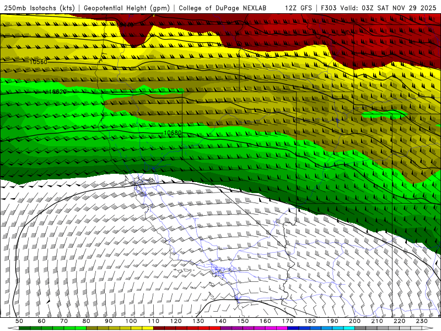Click the 130 value on the color scale
This screenshot has height=331, width=441.
coord(198,321)
